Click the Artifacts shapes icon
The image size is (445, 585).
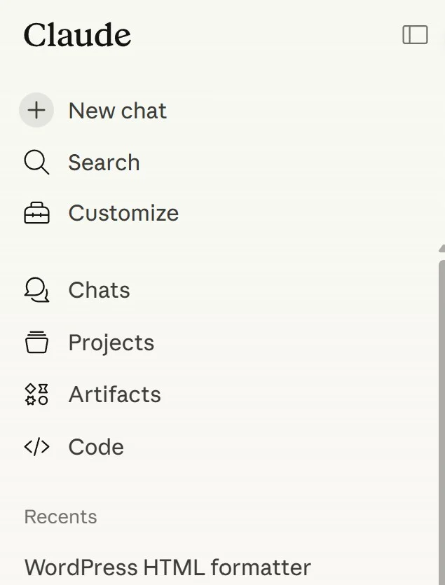pyautogui.click(x=36, y=394)
